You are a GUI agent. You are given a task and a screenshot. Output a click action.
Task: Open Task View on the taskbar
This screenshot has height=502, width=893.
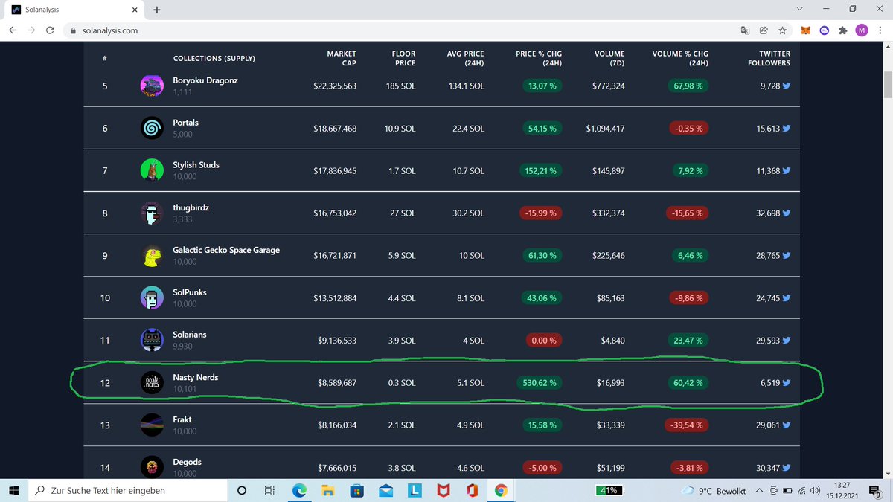coord(269,491)
